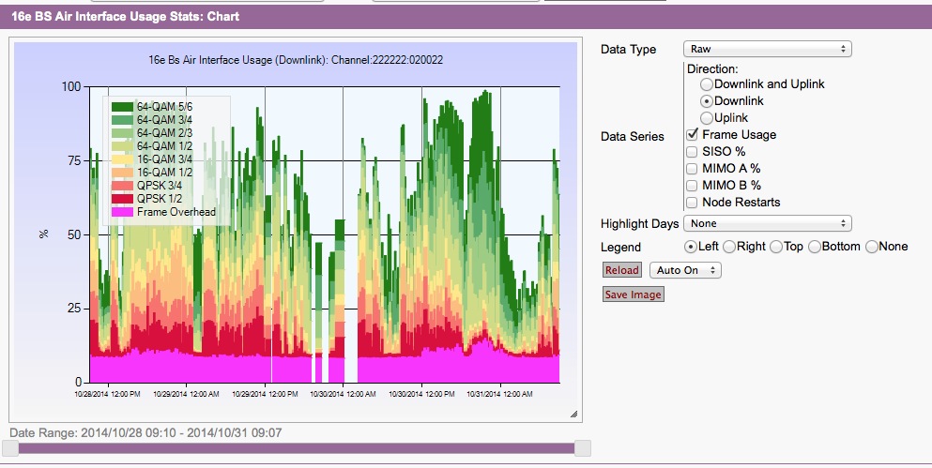Enable the SISO % data series
This screenshot has height=468, width=932.
click(x=692, y=151)
